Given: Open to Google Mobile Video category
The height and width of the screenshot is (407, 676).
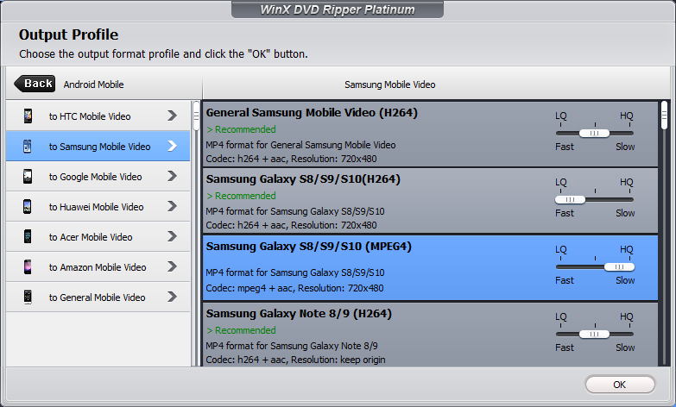Looking at the screenshot, I should pyautogui.click(x=98, y=176).
